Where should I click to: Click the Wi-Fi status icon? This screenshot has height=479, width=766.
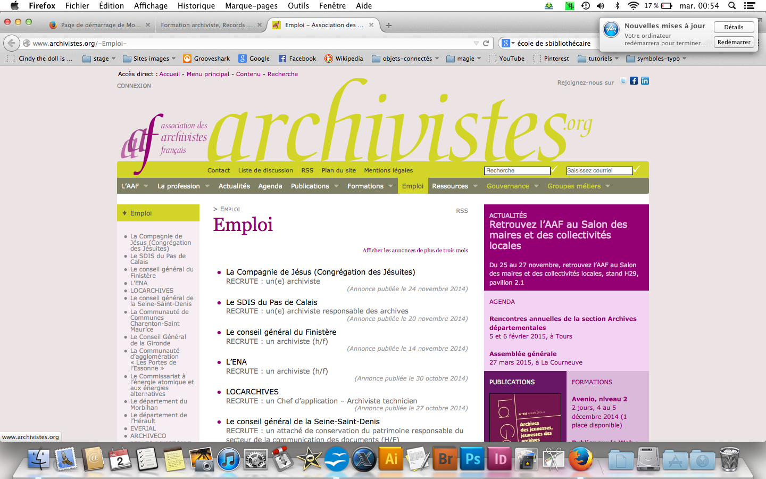(633, 6)
